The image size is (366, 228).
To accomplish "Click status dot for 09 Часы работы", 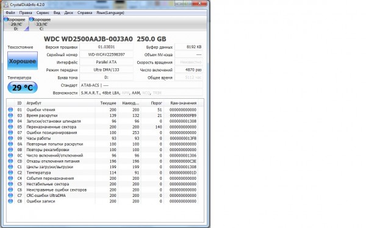I will (10, 138).
